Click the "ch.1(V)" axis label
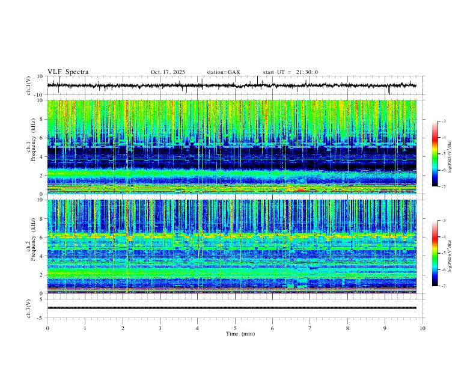 pyautogui.click(x=29, y=85)
